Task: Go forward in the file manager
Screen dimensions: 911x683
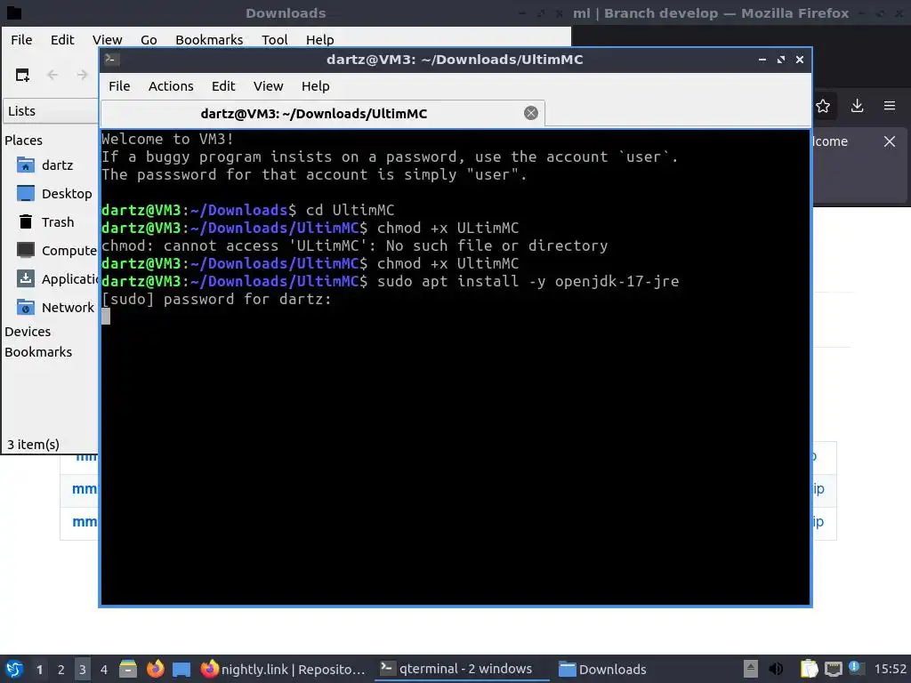Action: click(83, 75)
